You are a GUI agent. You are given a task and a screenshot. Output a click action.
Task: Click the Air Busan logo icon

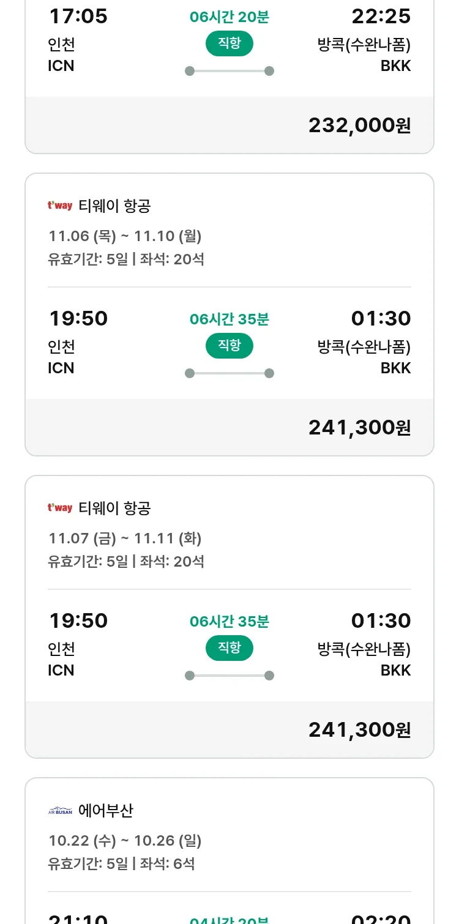tap(60, 811)
